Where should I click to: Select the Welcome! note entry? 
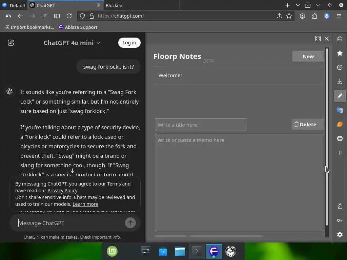(x=239, y=75)
